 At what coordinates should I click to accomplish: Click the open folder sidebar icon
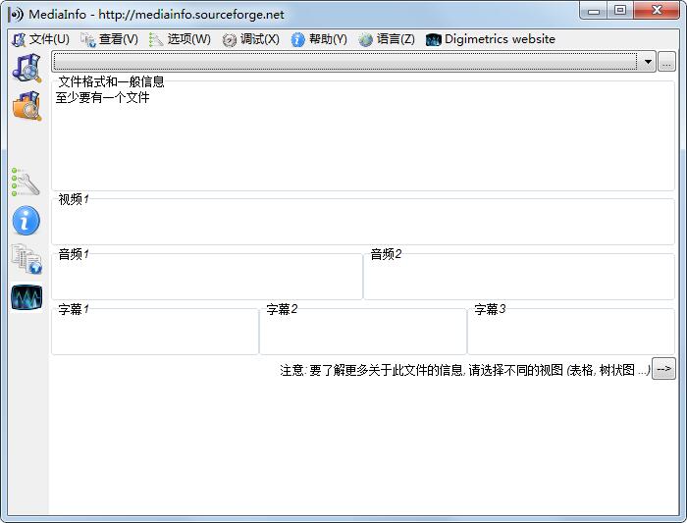pyautogui.click(x=26, y=104)
